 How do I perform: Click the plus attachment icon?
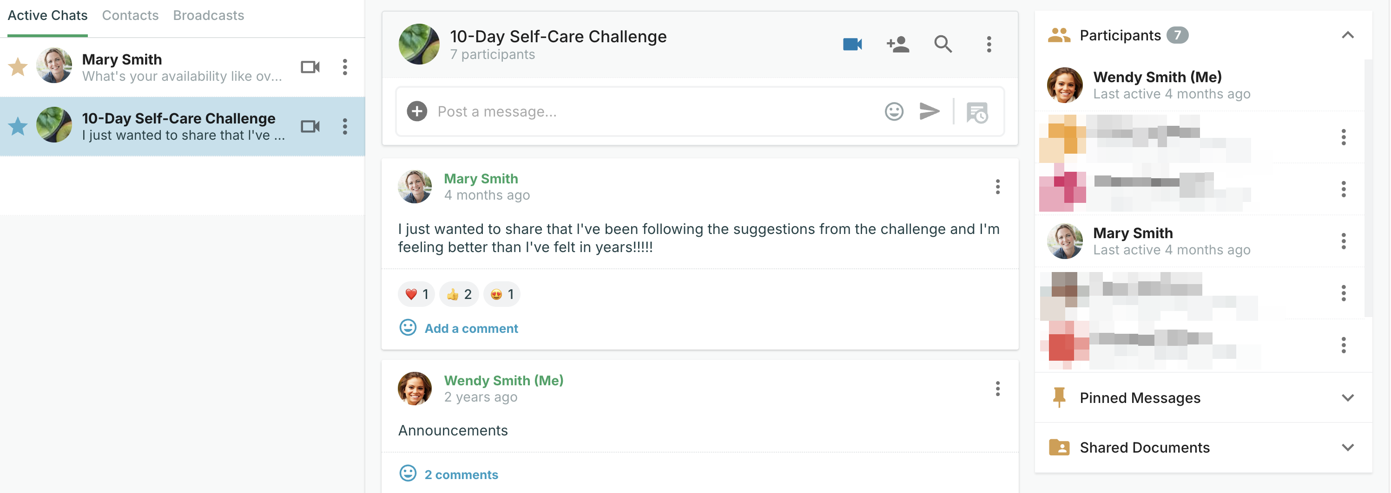pos(417,112)
